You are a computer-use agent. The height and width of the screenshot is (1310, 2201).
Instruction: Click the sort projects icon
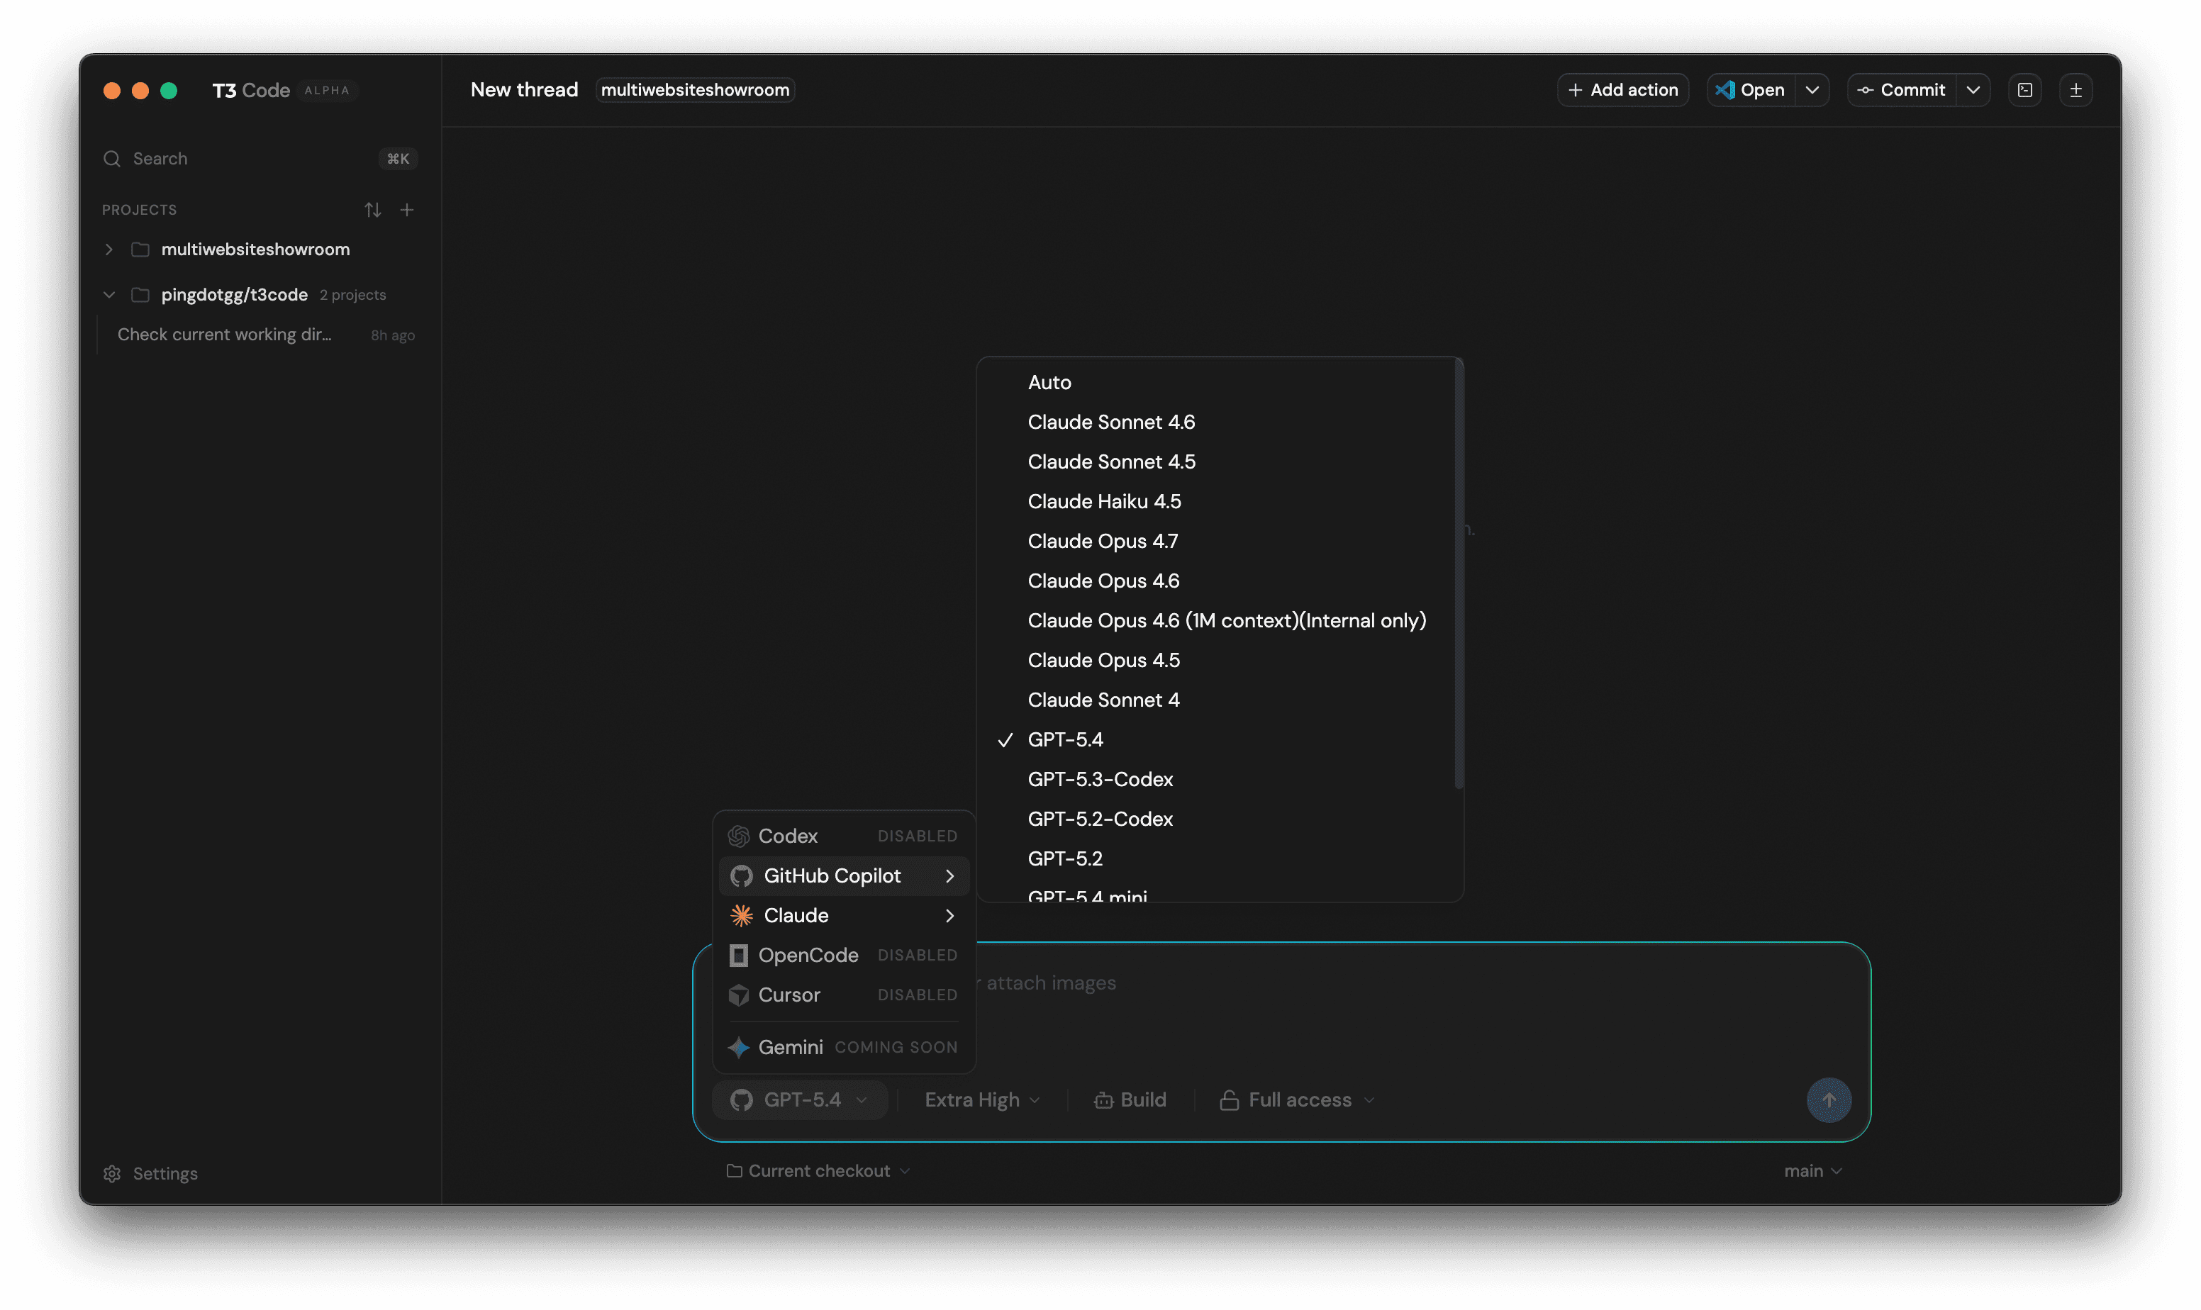(372, 209)
